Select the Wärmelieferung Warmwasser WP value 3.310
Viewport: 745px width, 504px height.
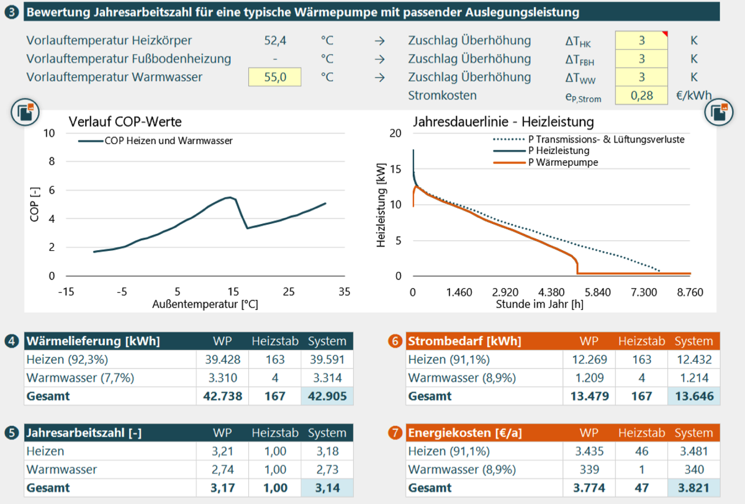222,378
